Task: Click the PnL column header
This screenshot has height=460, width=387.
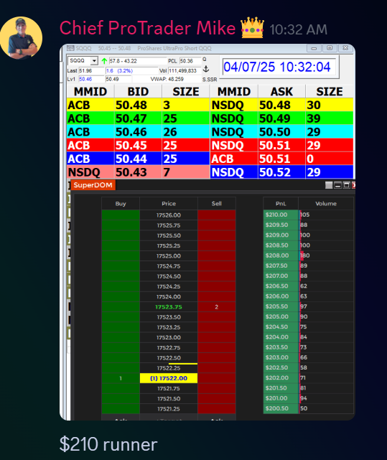Action: tap(281, 204)
